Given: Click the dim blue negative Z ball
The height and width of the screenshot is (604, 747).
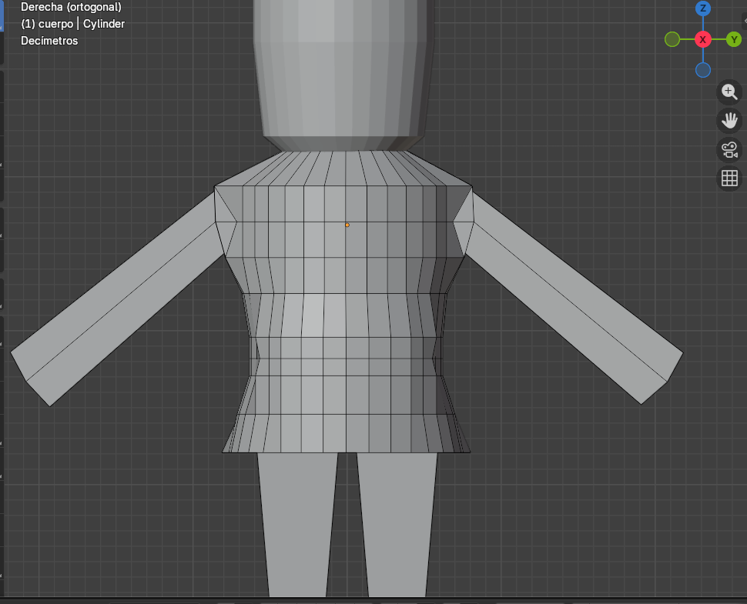Looking at the screenshot, I should pos(702,70).
